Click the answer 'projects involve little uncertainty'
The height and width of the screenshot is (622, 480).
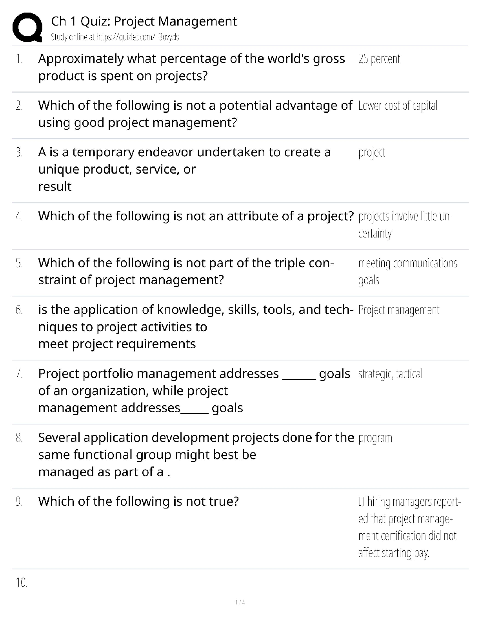[x=405, y=225]
